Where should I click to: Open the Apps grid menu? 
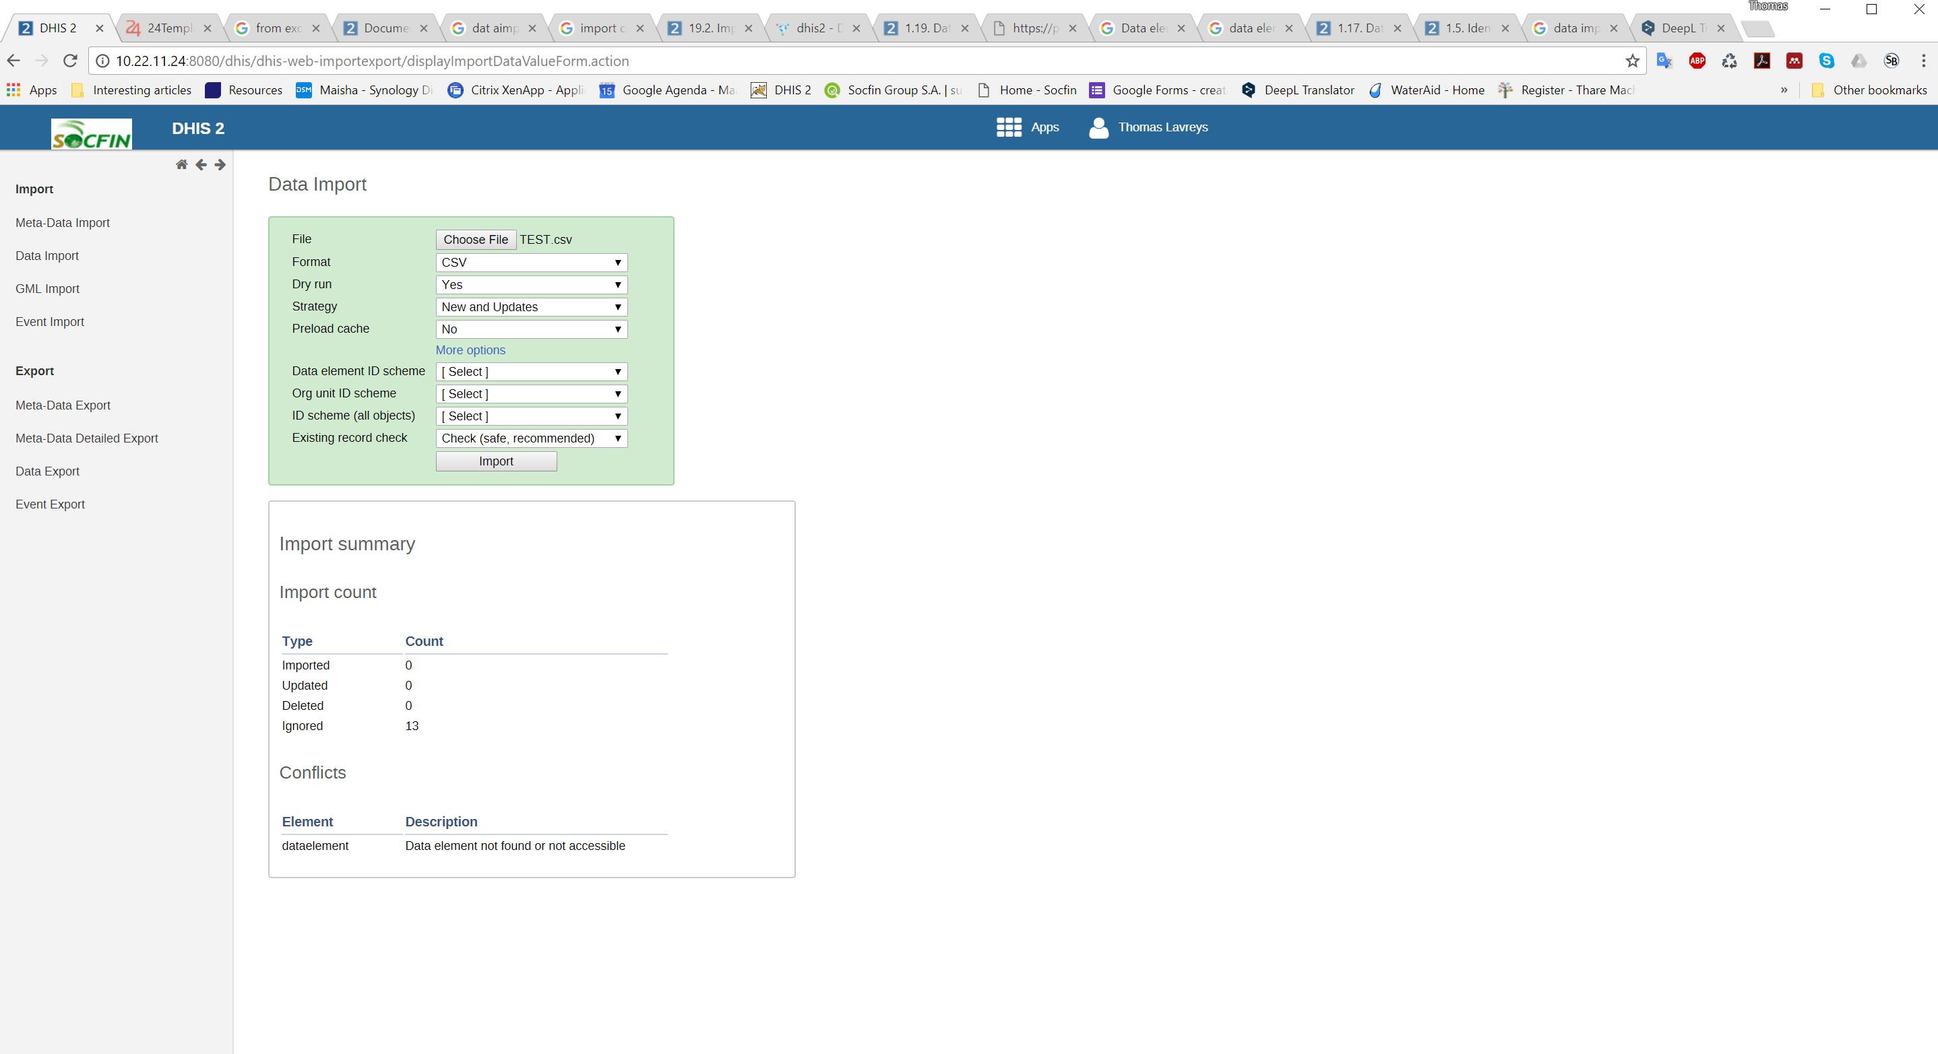pos(1027,127)
